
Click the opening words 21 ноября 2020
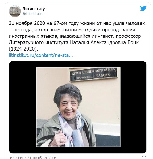[x=27, y=23]
